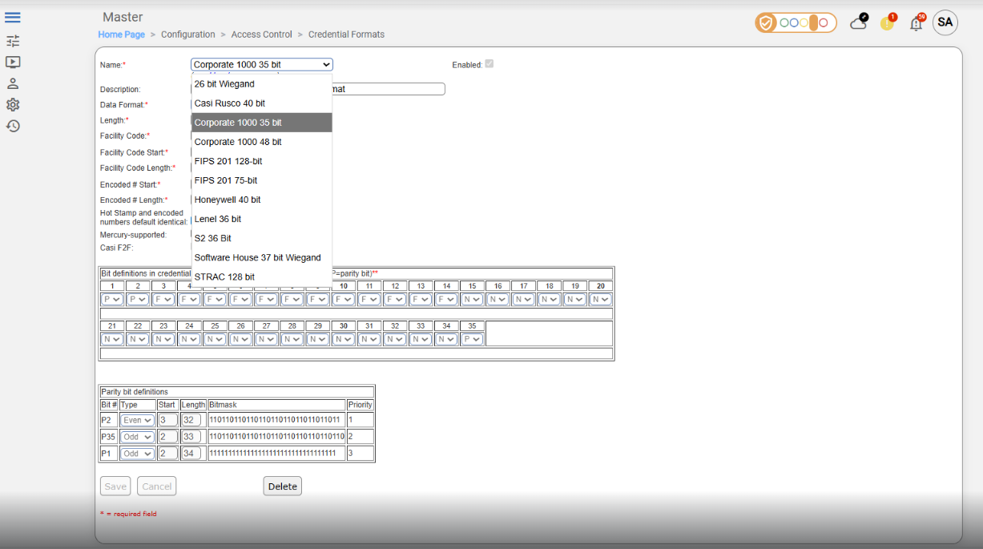This screenshot has height=549, width=983.
Task: Expand the P2 parity Type dropdown
Action: [x=137, y=420]
